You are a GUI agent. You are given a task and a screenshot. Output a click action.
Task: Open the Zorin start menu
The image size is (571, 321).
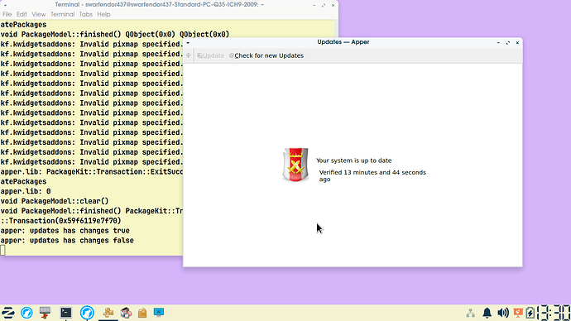click(8, 313)
